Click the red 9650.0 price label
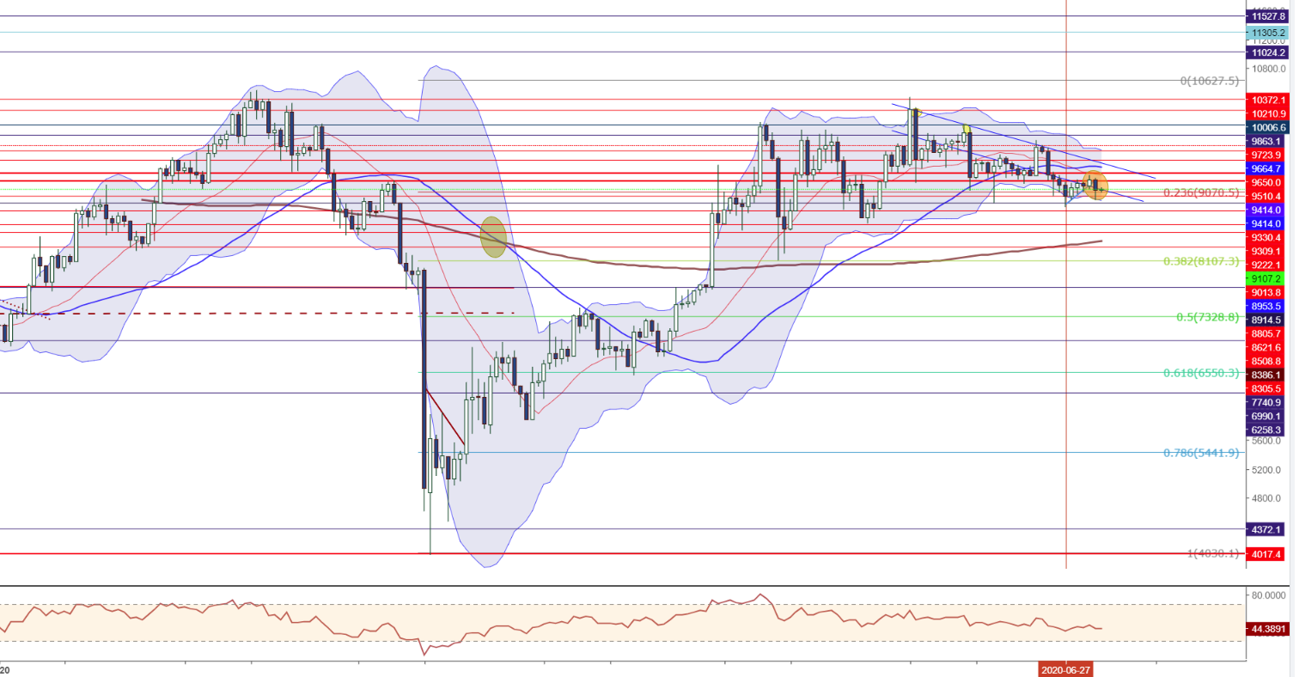Viewport: 1299px width, 677px height. [x=1268, y=182]
